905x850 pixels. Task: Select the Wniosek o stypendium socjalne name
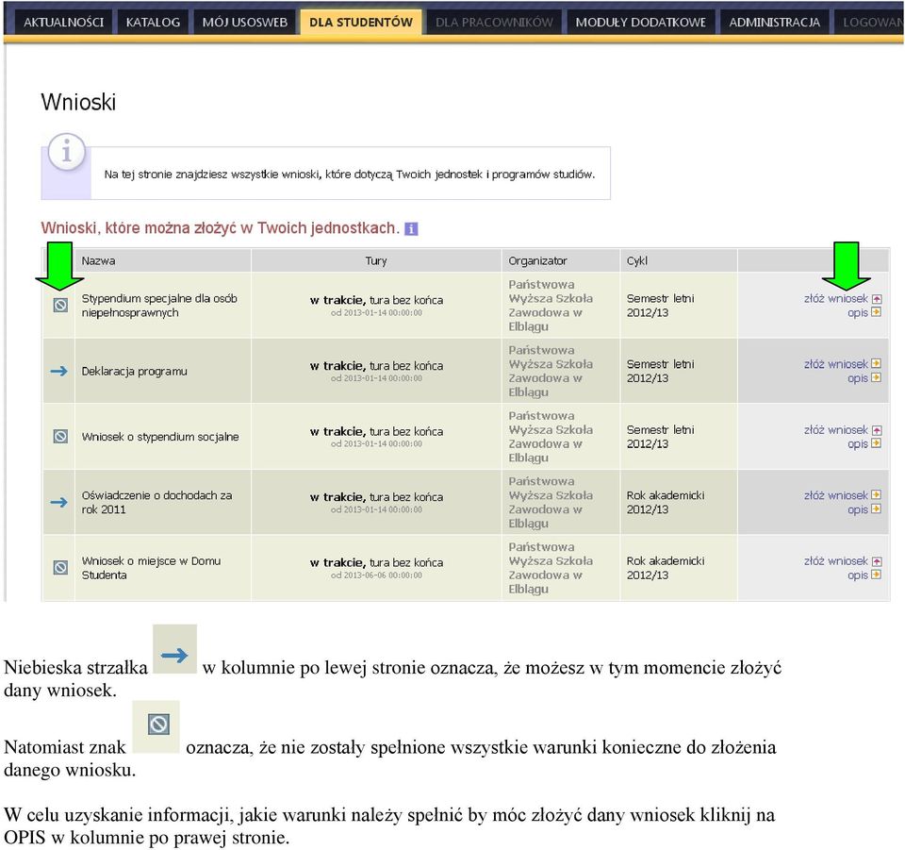pyautogui.click(x=160, y=437)
